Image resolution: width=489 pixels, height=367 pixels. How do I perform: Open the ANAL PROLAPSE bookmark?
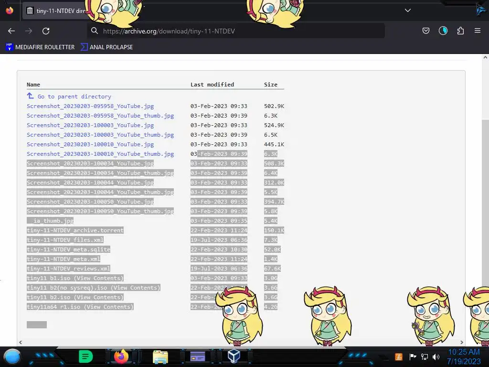coord(106,47)
